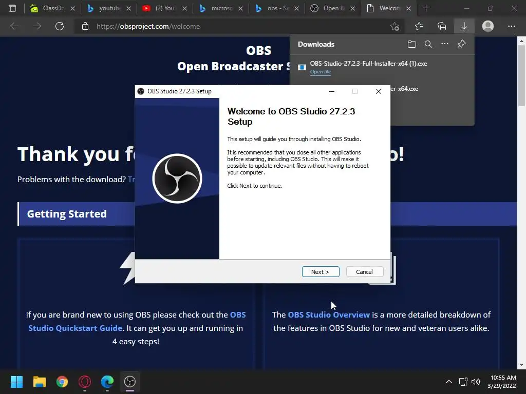Viewport: 526px width, 394px height.
Task: Close the (2) YouTube tab
Action: 185,9
